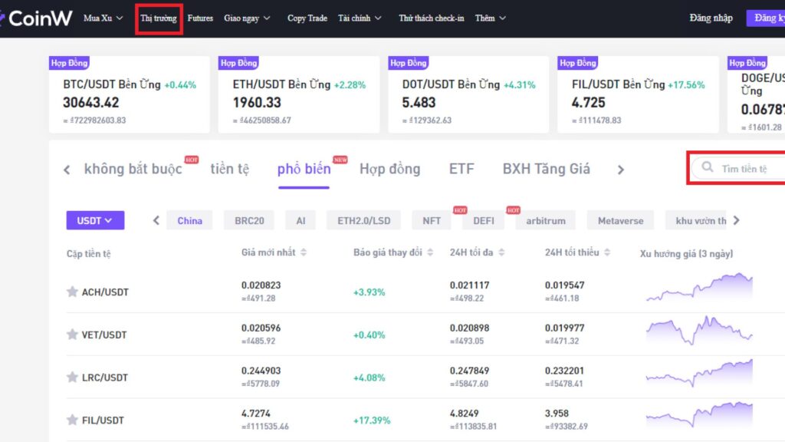The height and width of the screenshot is (442, 785).
Task: Filter by the NFT category chip
Action: [x=432, y=220]
